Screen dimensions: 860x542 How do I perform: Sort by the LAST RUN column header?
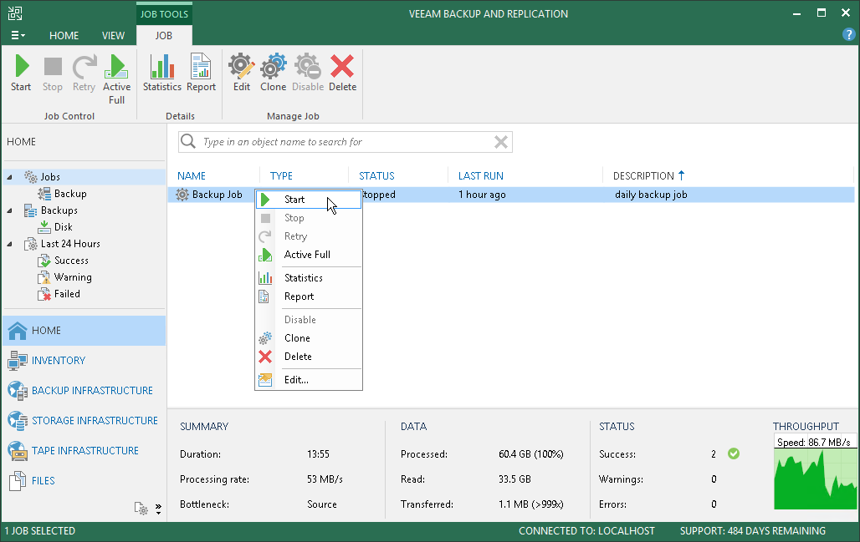pos(480,175)
